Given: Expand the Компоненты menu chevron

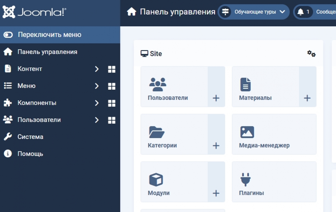Looking at the screenshot, I should click(97, 103).
